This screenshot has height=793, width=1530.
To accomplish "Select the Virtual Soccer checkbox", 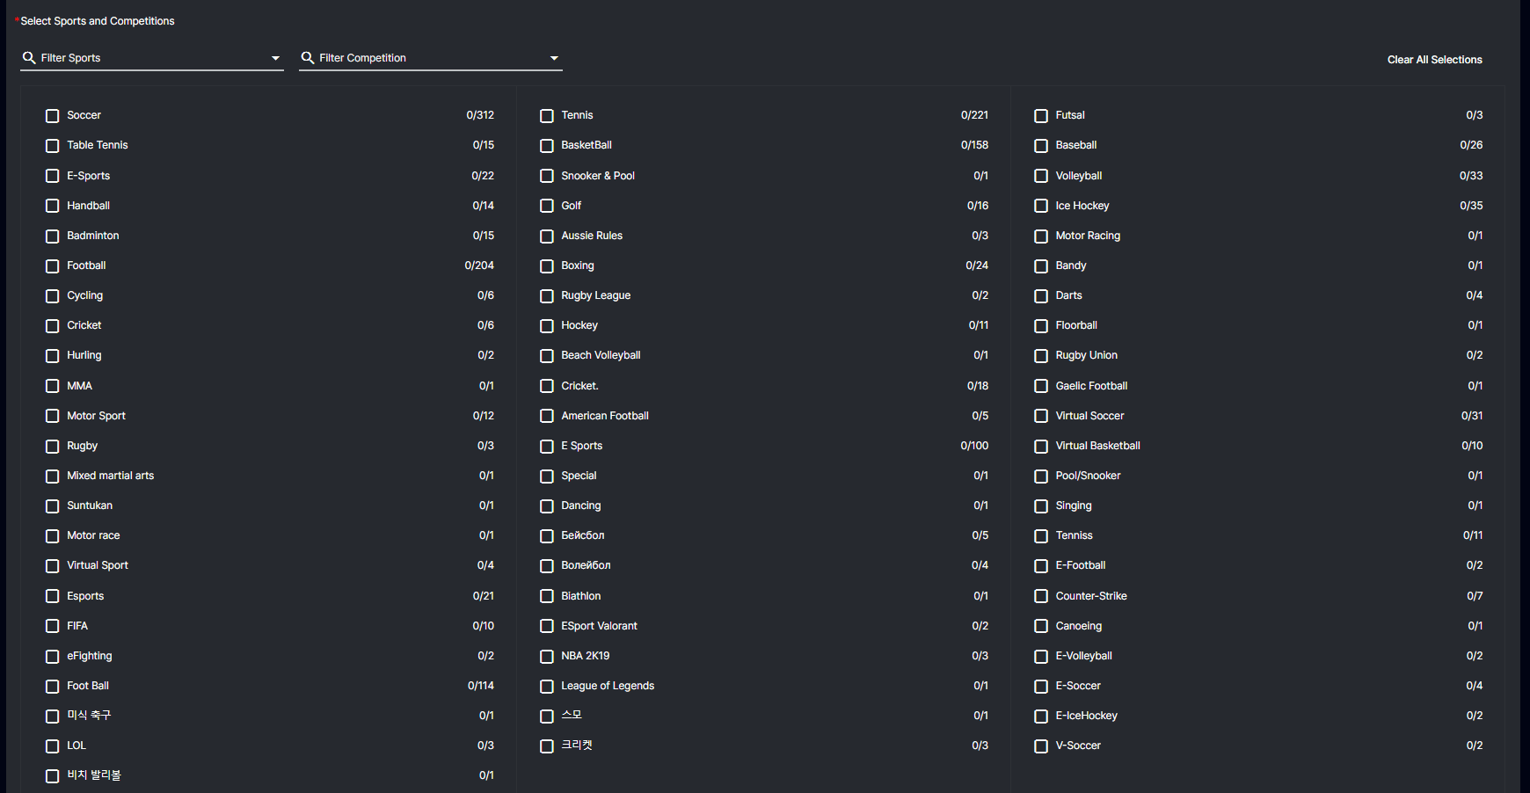I will [x=1041, y=416].
